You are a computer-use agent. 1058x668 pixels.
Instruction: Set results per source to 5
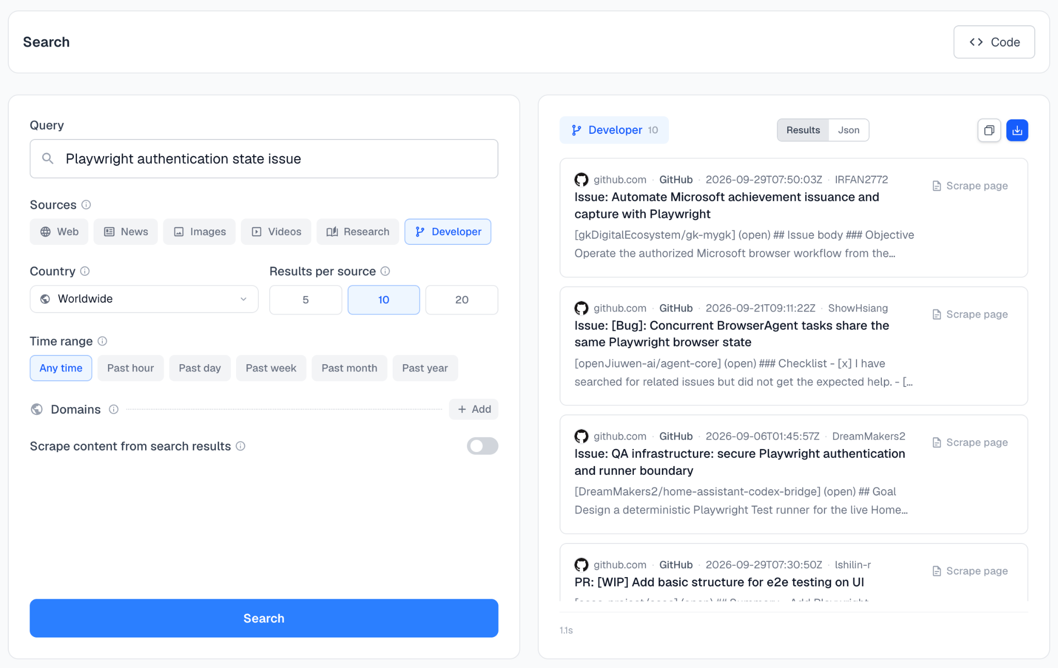tap(306, 300)
